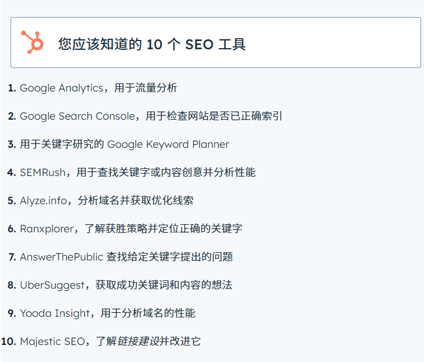Image resolution: width=424 pixels, height=362 pixels.
Task: Click the "您应该知道的 10 个 SEO 工具" heading
Action: tap(151, 44)
